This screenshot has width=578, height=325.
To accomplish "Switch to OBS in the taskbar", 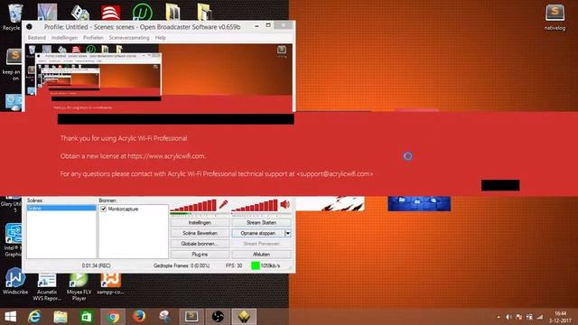I will tap(218, 317).
